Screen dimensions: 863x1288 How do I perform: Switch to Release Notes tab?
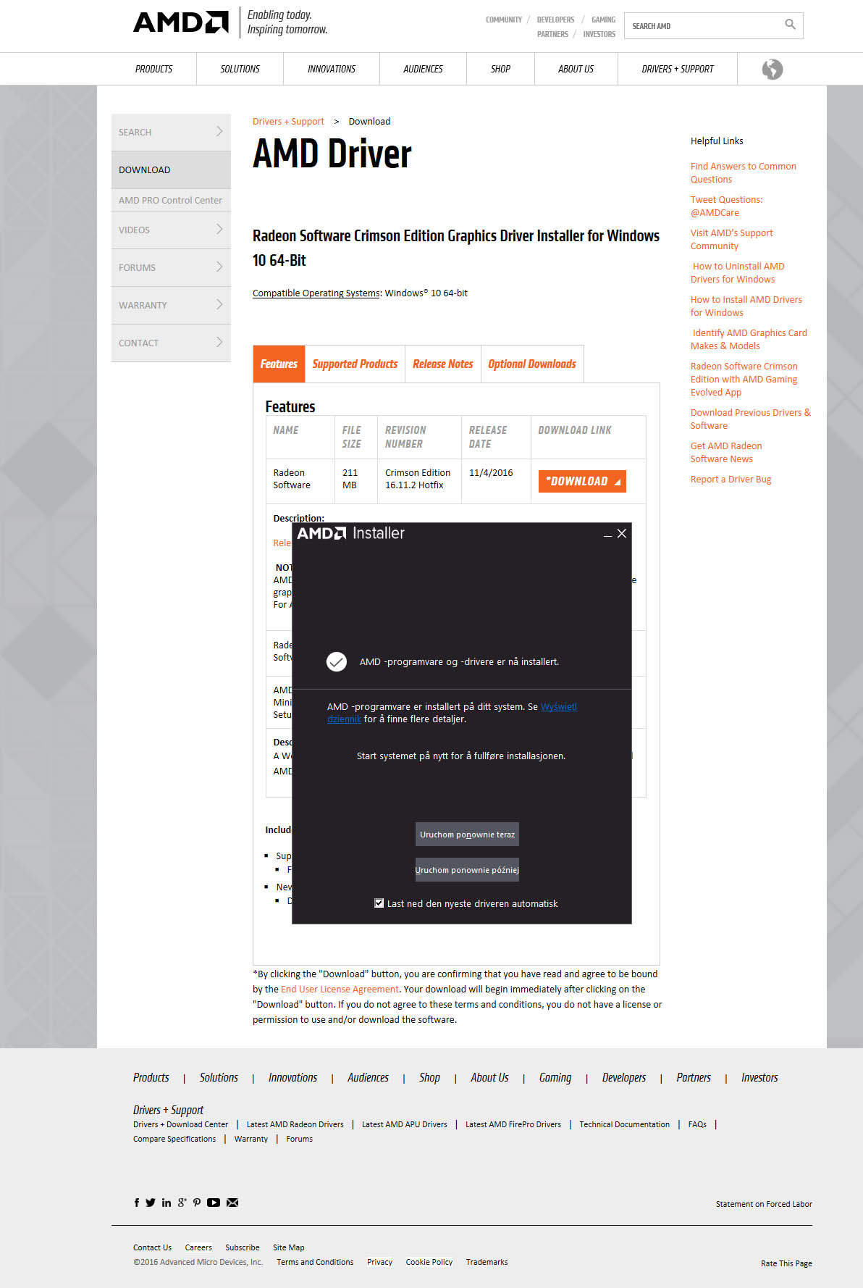click(x=442, y=364)
